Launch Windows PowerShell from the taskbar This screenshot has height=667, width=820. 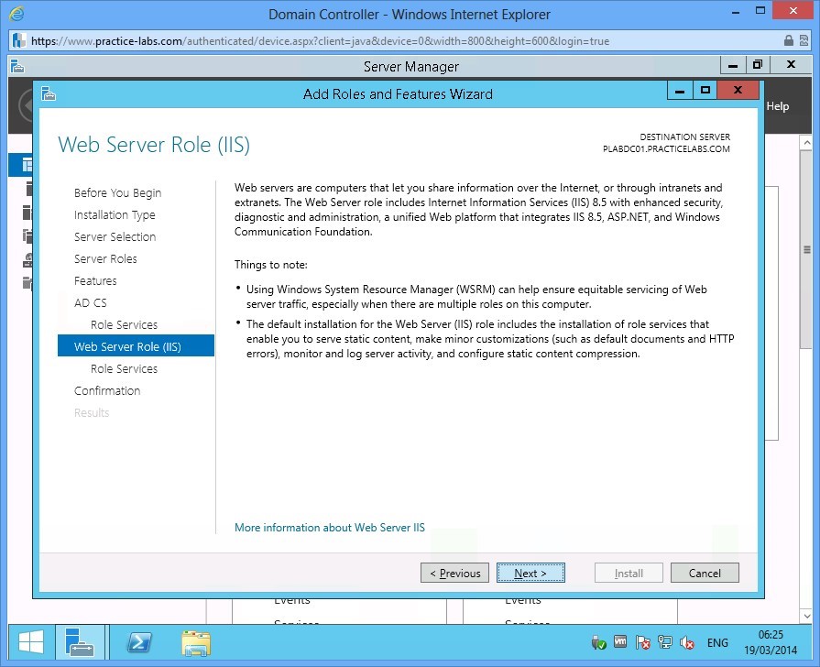coord(138,642)
